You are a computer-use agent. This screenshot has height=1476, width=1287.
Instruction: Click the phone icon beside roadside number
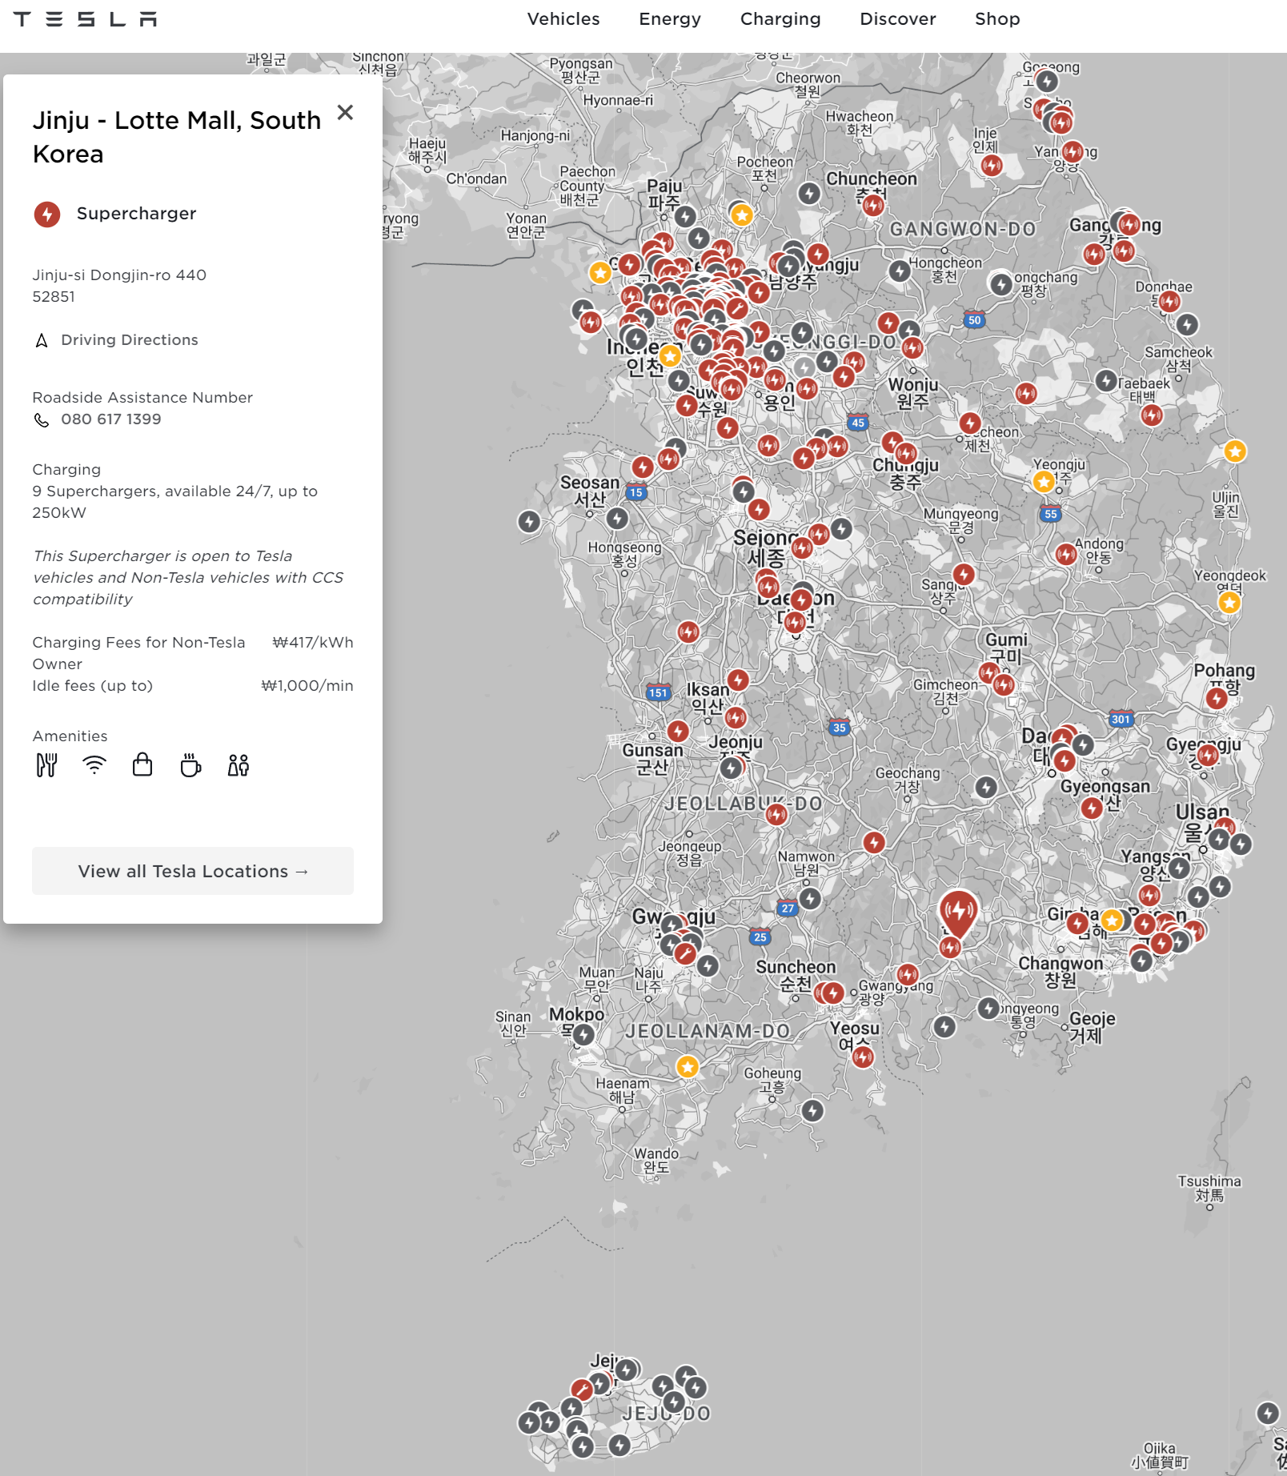click(x=42, y=420)
